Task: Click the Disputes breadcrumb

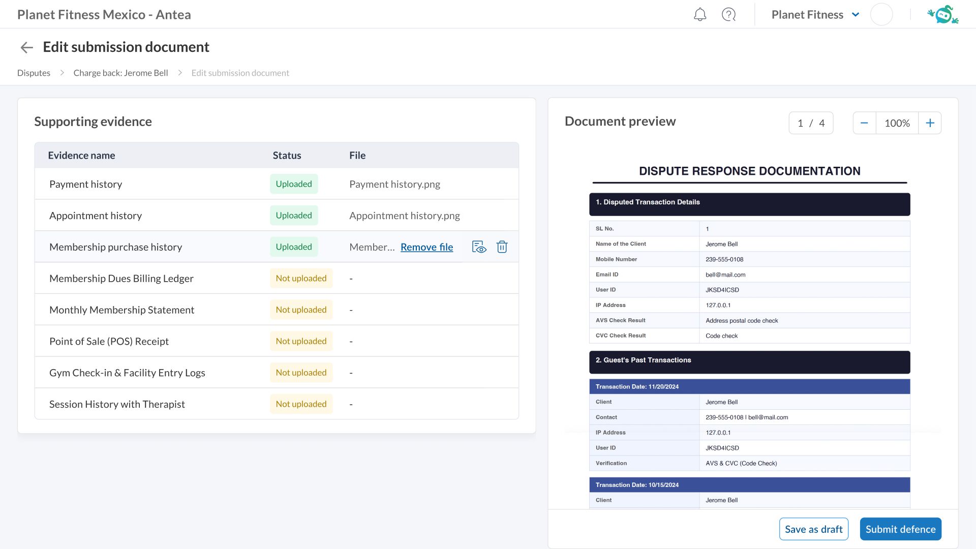Action: [x=34, y=73]
